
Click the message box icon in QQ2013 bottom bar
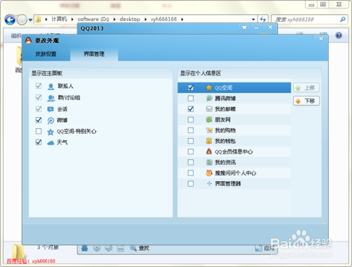point(120,248)
